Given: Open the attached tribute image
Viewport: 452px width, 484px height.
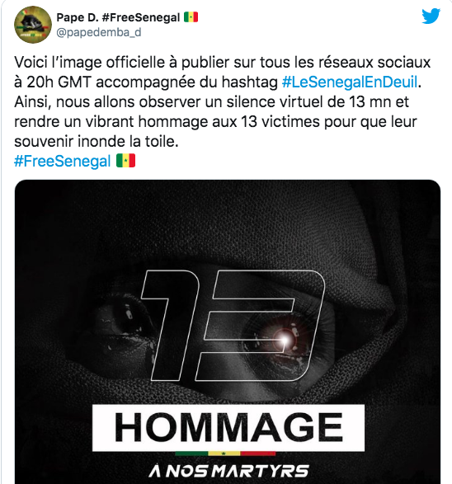Looking at the screenshot, I should coord(228,331).
